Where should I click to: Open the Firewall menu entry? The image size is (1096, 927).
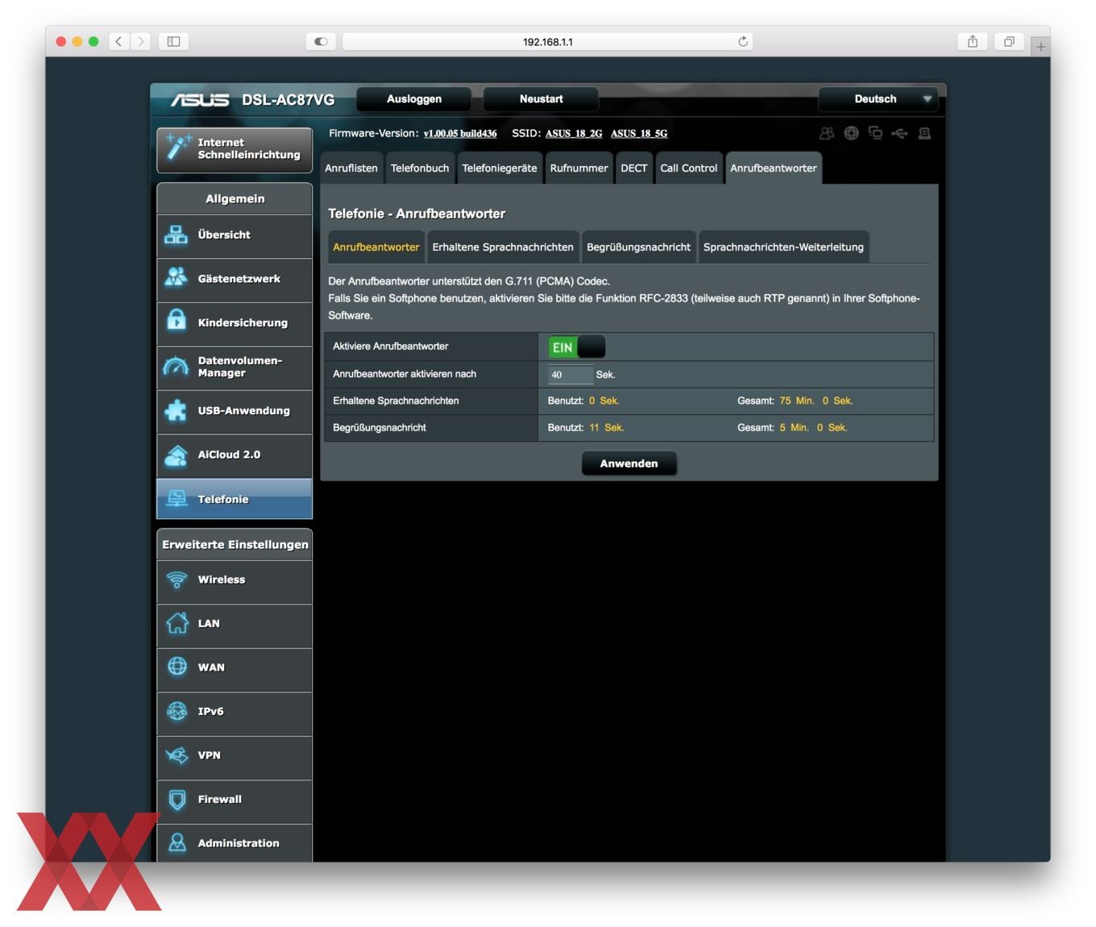[235, 800]
